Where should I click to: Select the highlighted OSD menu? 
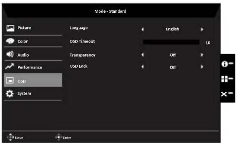tap(33, 80)
